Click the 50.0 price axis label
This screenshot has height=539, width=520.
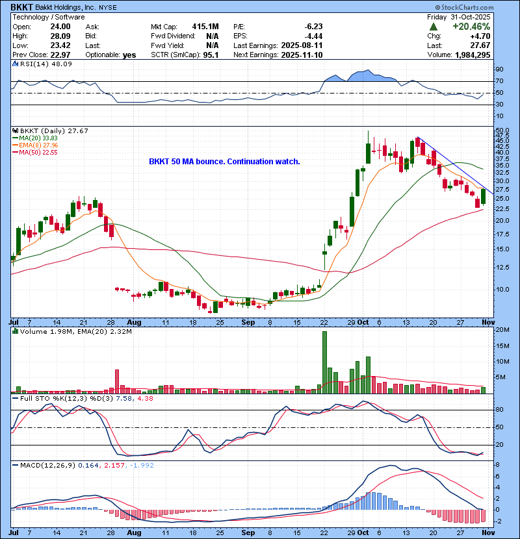(x=502, y=131)
